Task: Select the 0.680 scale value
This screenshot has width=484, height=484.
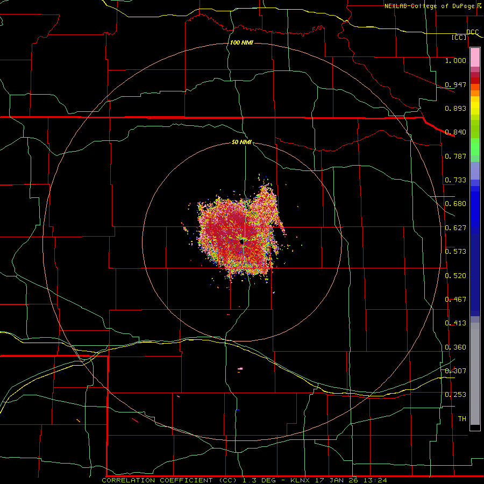Action: pos(455,204)
